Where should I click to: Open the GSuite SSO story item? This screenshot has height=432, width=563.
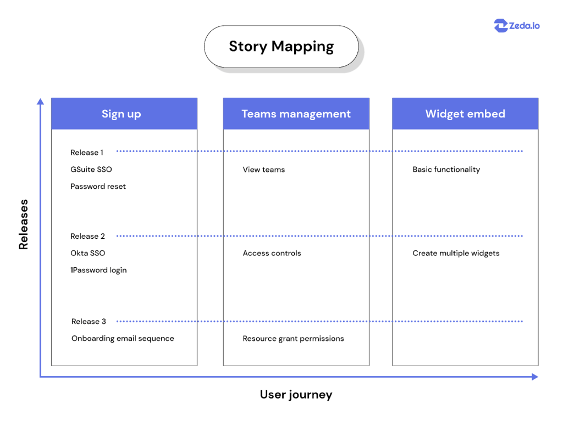pyautogui.click(x=91, y=169)
